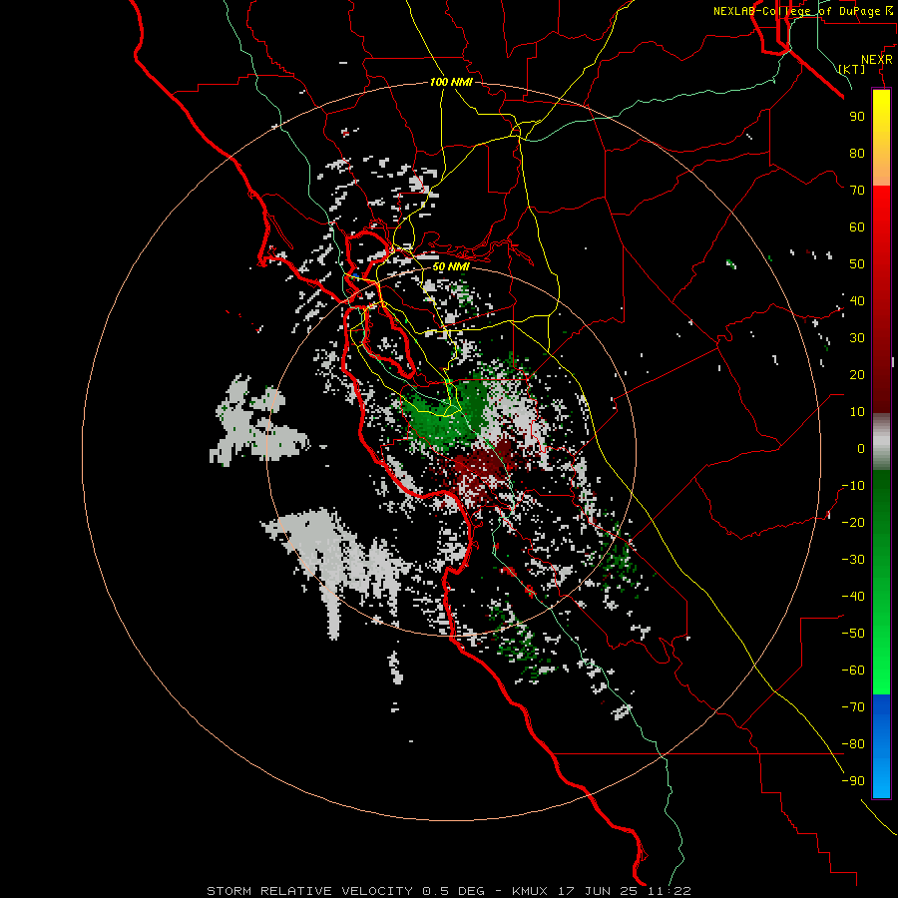Click the Storm Relative Velocity caption at bottom
This screenshot has width=898, height=898.
(449, 891)
